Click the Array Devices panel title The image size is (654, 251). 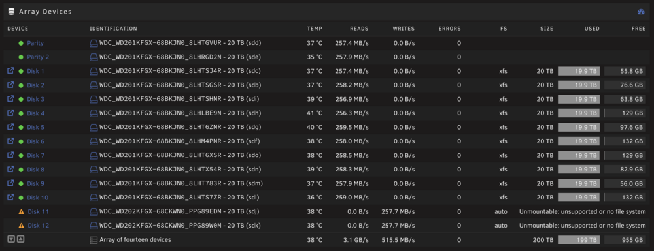pos(46,12)
